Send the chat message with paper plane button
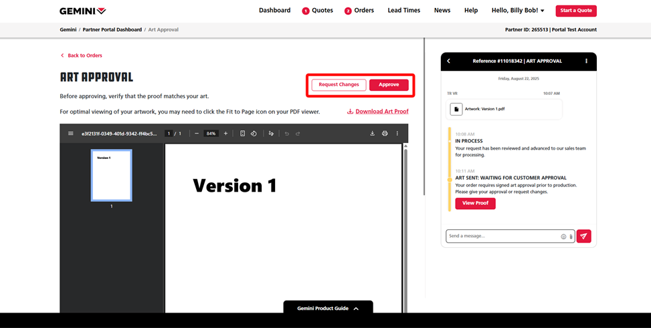Screen dimensions: 651x328 (583, 236)
